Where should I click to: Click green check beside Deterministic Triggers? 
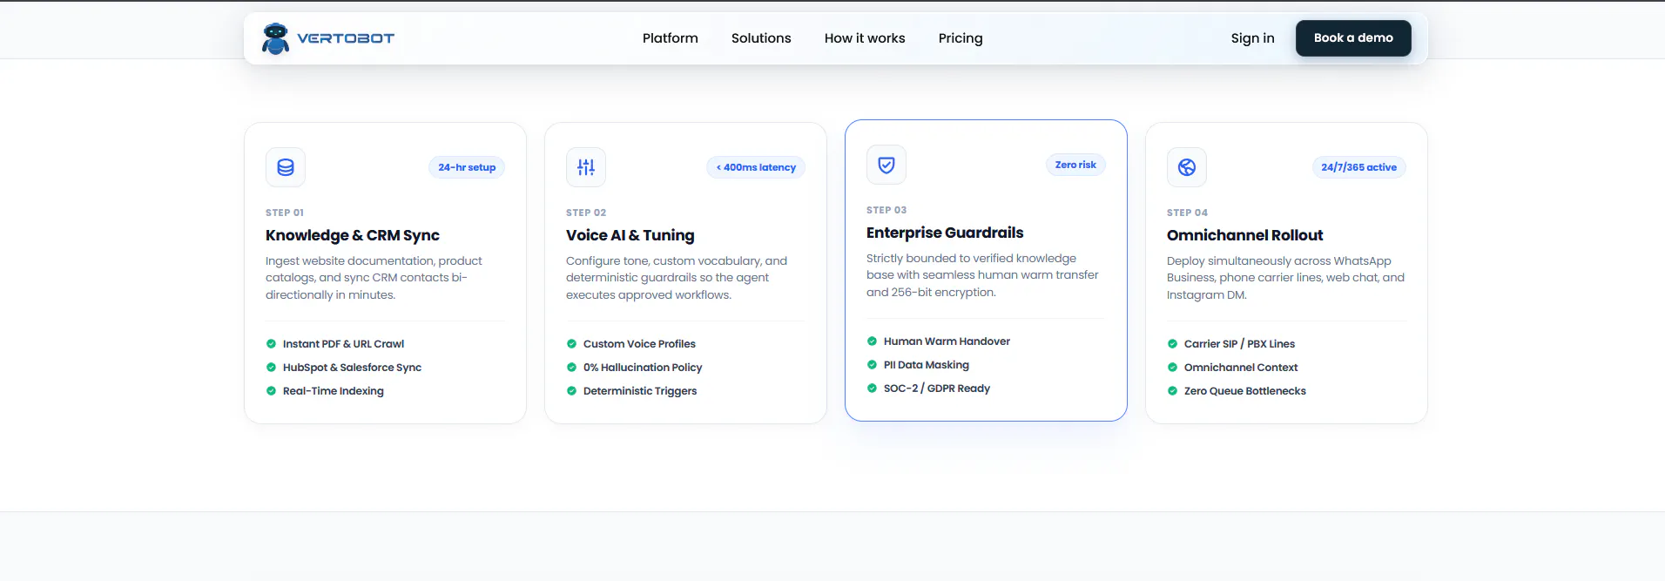571,391
